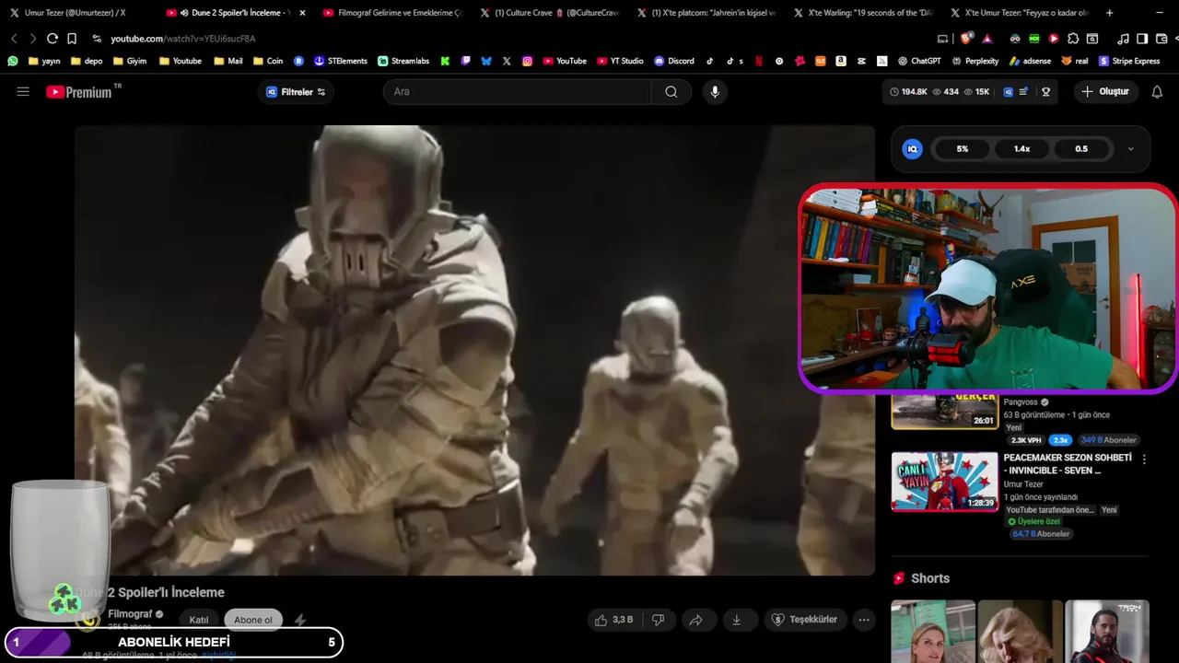Click the blue vidIQ logo in sidebar panel
The image size is (1179, 663).
point(912,149)
